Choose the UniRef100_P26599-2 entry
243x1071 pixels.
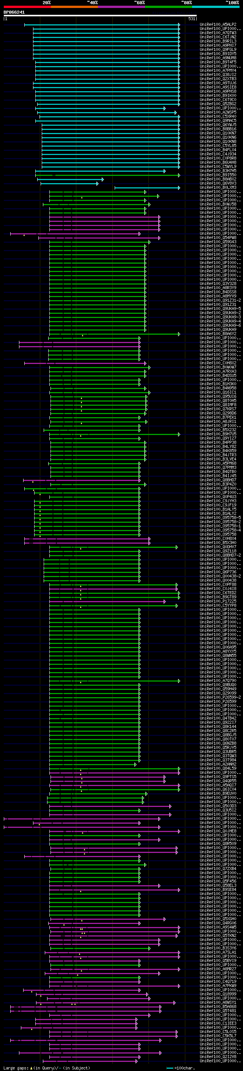click(x=220, y=698)
